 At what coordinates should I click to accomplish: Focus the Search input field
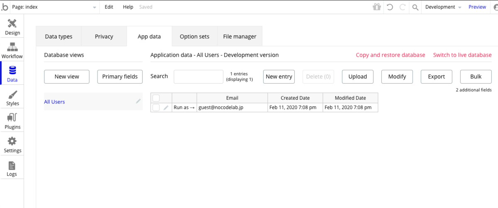point(198,77)
